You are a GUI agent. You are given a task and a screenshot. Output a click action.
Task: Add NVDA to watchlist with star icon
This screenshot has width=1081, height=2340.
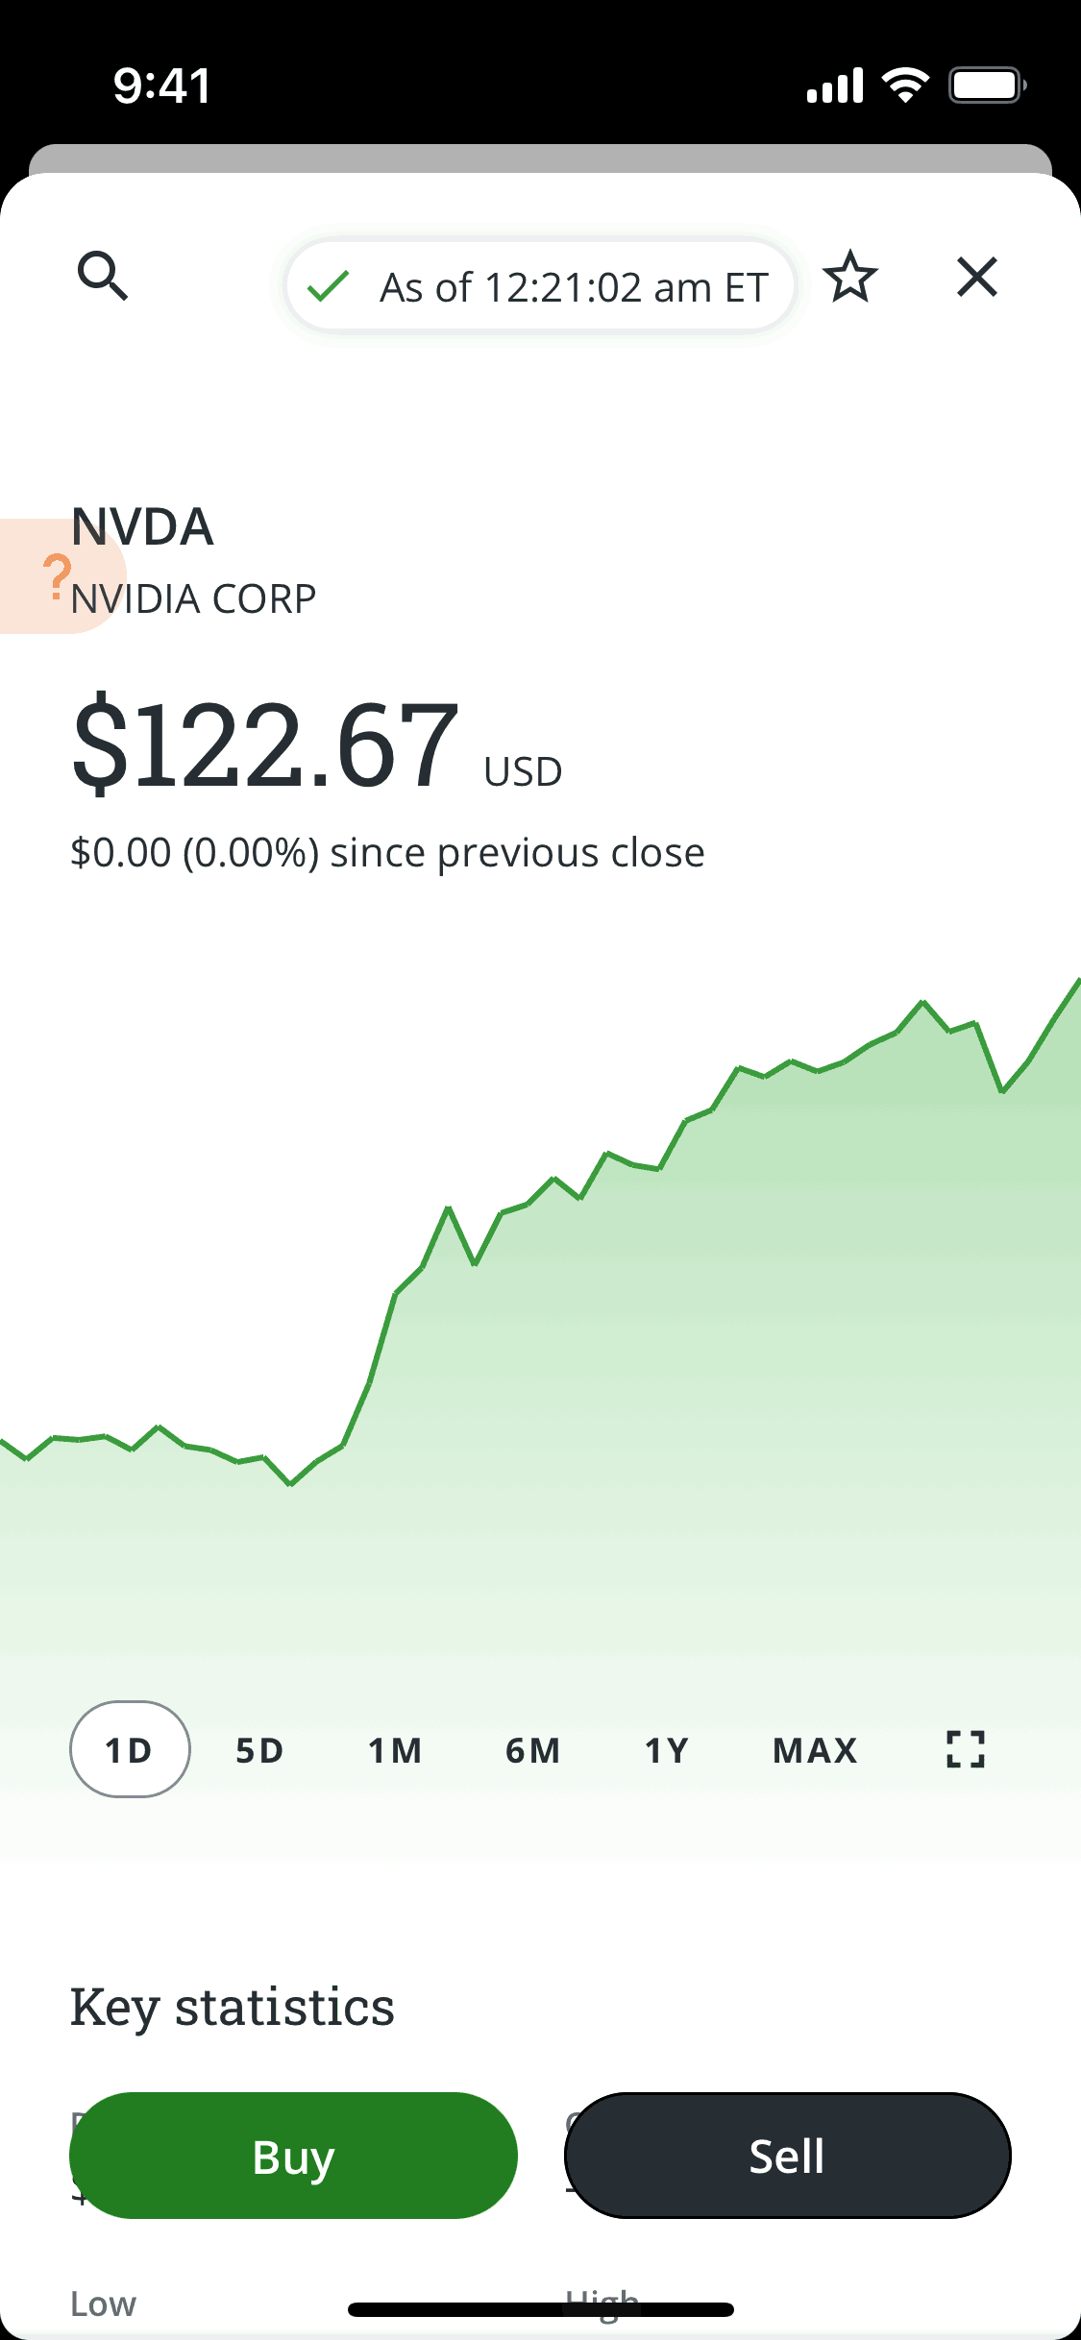tap(850, 277)
